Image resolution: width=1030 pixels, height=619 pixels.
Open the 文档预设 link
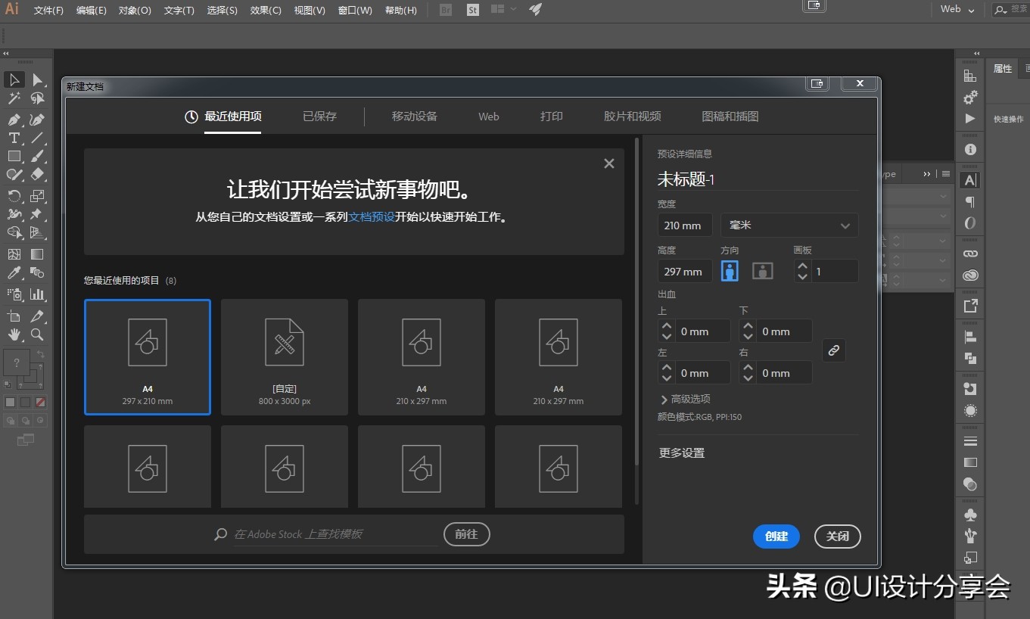(x=372, y=216)
